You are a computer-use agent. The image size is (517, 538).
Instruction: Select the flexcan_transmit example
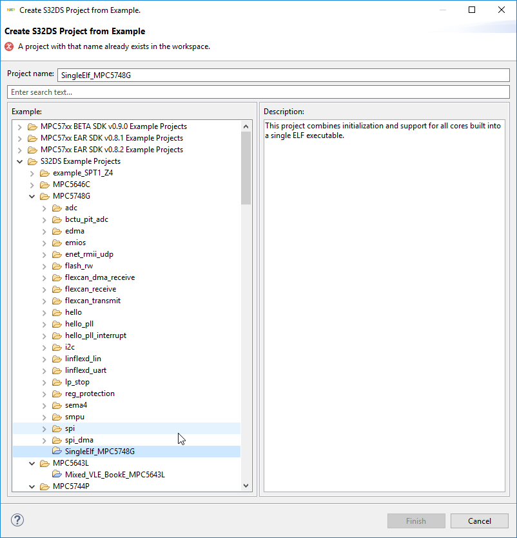tap(93, 301)
